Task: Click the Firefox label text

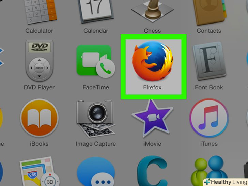Action: point(152,87)
